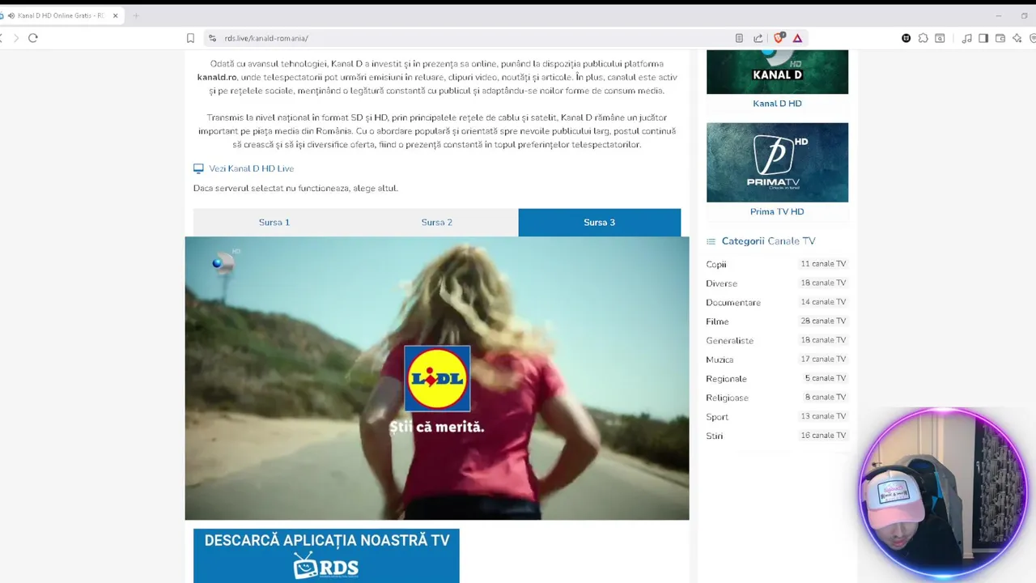Switch to Sursa 2 tab
The image size is (1036, 583).
coord(437,222)
